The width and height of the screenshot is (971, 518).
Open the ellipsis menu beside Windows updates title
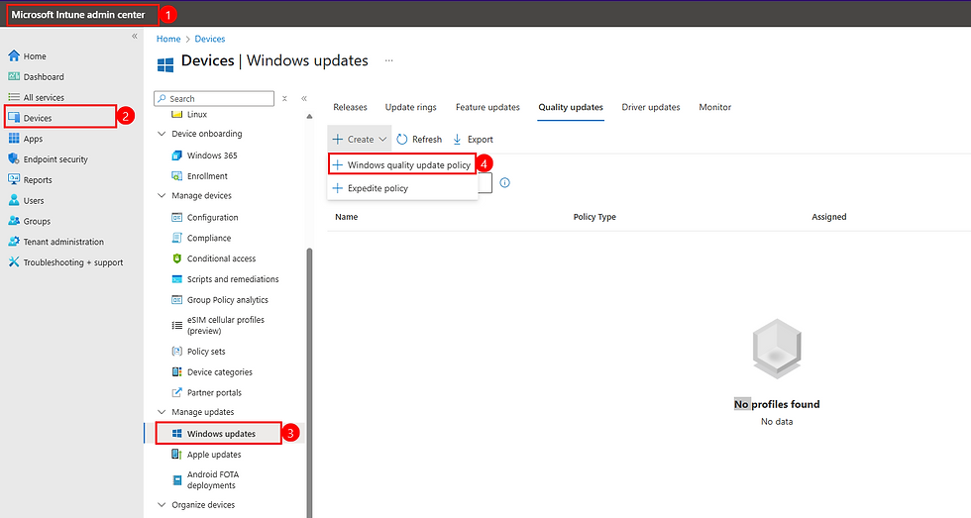388,60
